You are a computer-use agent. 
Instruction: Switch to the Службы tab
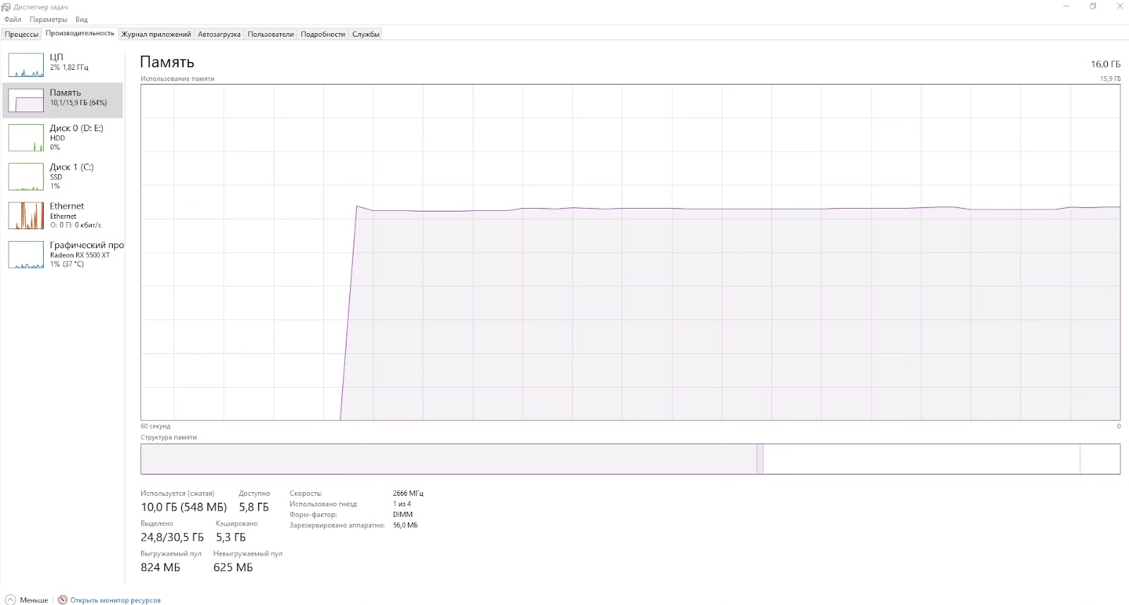coord(366,34)
